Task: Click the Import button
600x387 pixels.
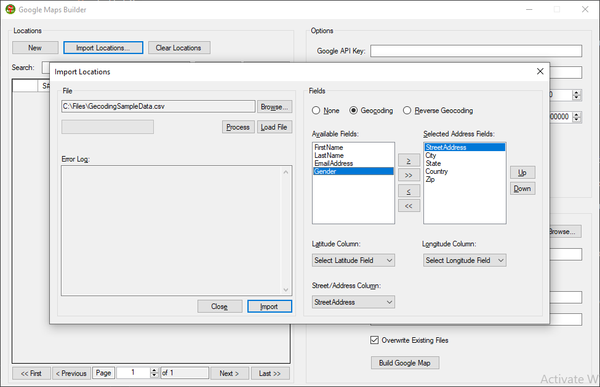Action: [x=270, y=306]
